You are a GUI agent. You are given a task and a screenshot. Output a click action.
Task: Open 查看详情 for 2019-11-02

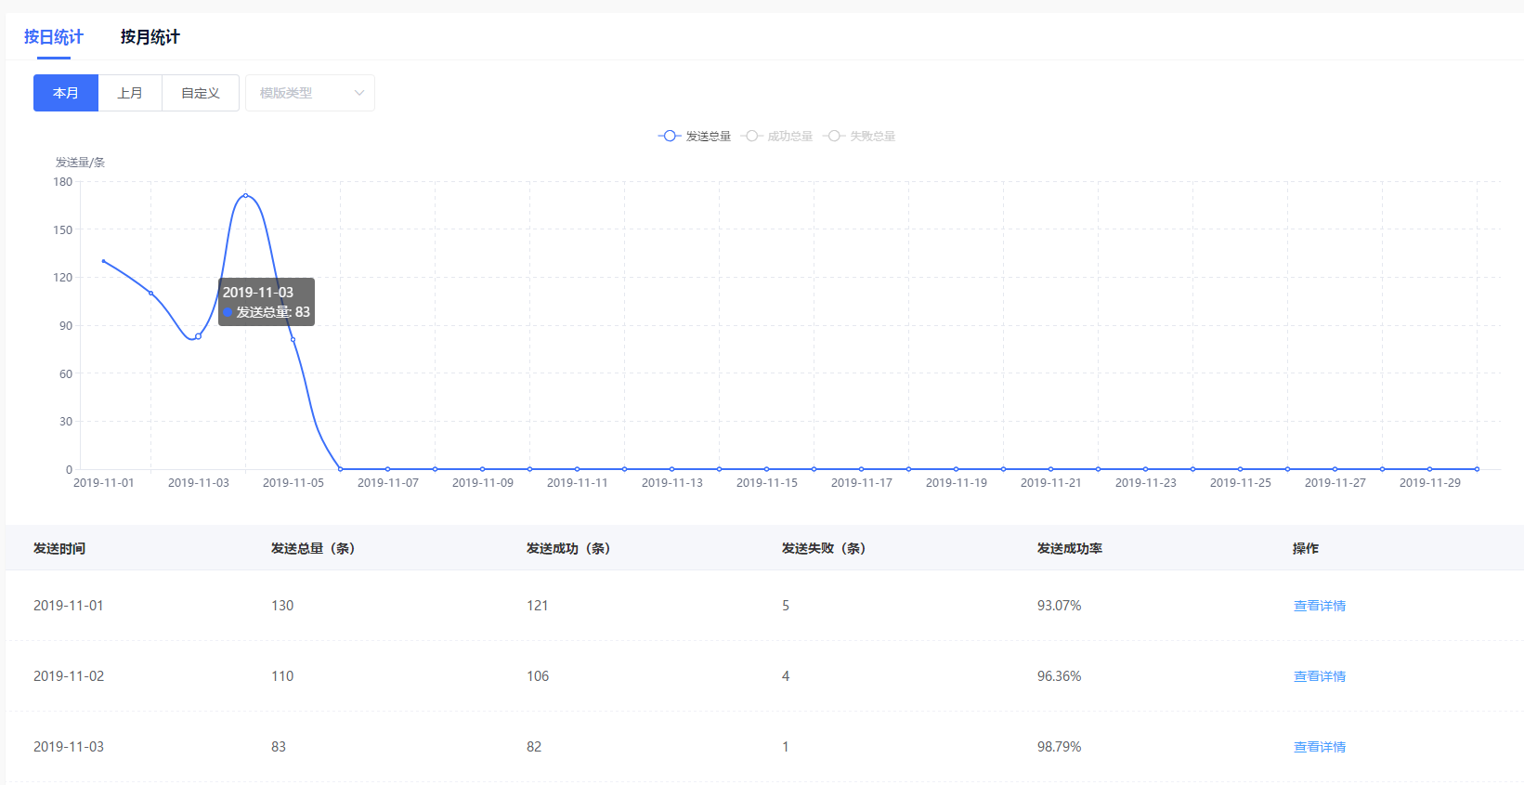tap(1319, 676)
